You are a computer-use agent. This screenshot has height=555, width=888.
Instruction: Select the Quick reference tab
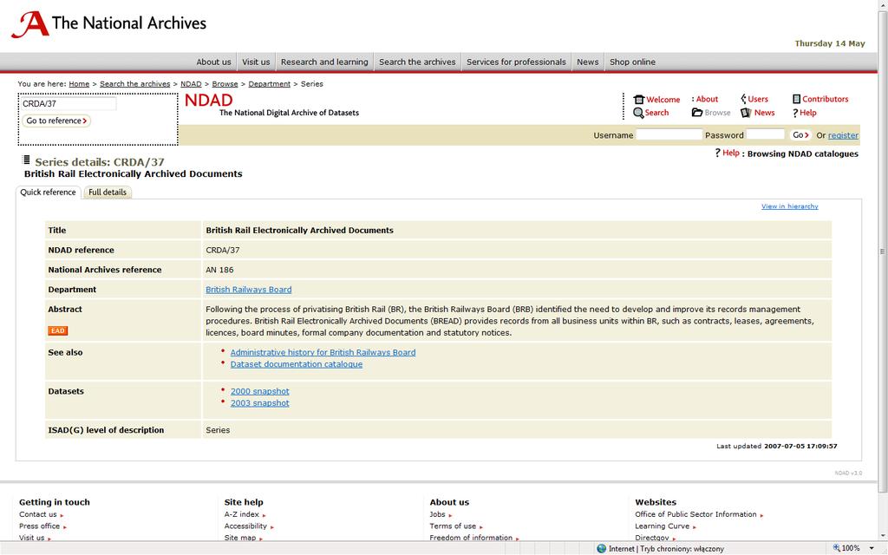click(x=49, y=193)
